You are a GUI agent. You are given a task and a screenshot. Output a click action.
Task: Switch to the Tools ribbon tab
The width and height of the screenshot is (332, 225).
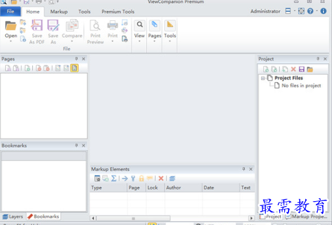85,12
